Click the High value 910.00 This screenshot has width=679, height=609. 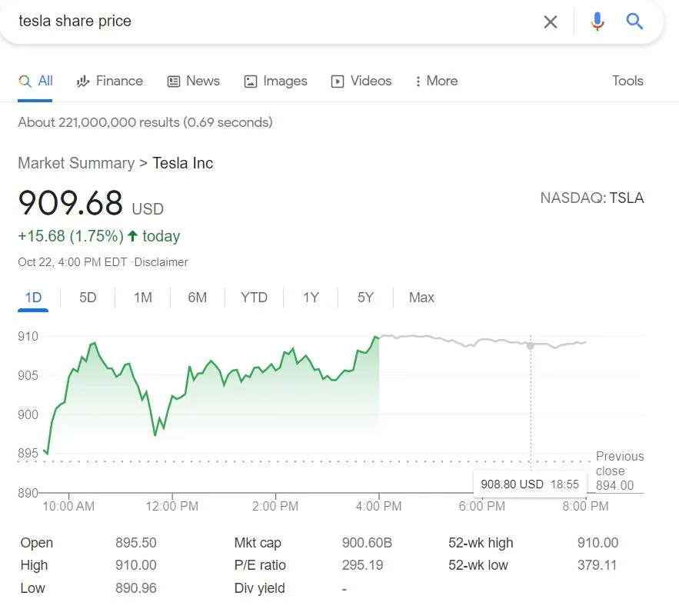[x=136, y=565]
